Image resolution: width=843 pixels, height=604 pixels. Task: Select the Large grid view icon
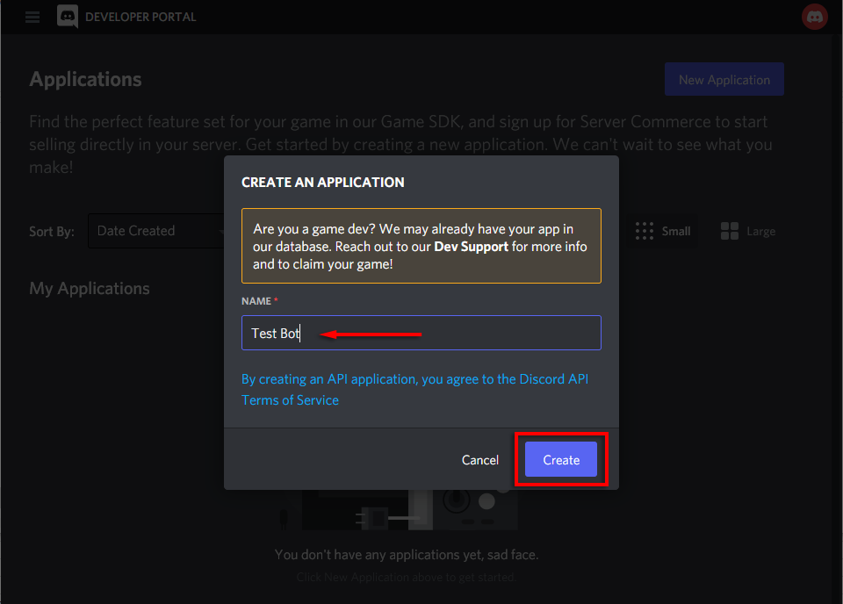[730, 231]
